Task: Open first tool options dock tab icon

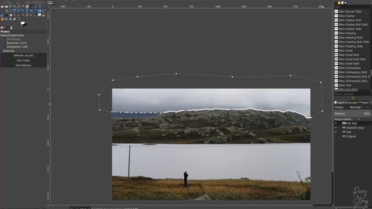Action: [x=2, y=28]
